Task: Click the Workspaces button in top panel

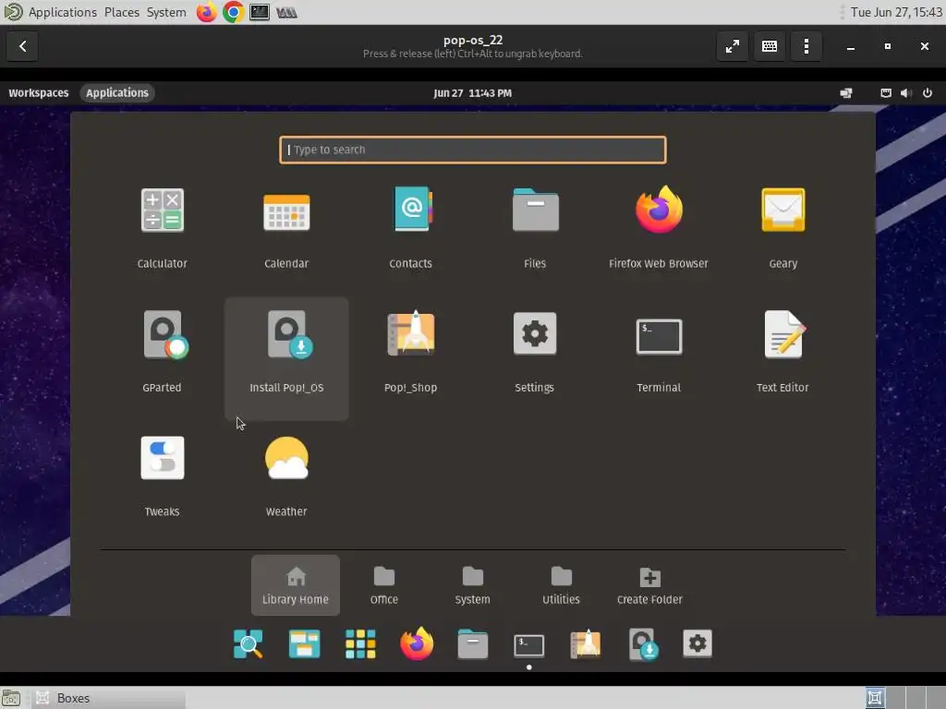Action: click(x=39, y=93)
